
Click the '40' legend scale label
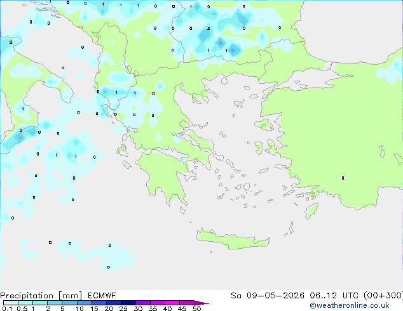167,308
